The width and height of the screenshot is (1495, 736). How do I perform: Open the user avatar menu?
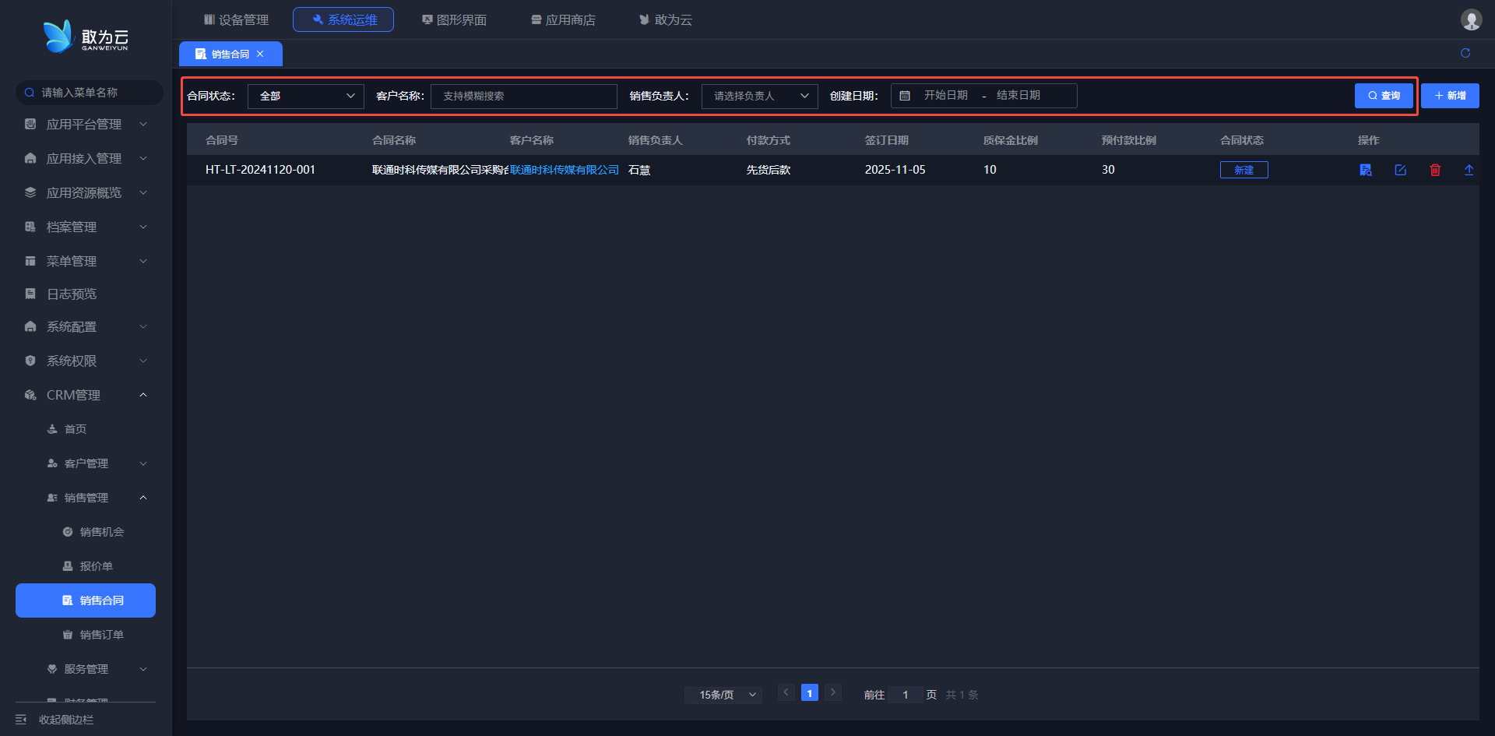pos(1471,19)
